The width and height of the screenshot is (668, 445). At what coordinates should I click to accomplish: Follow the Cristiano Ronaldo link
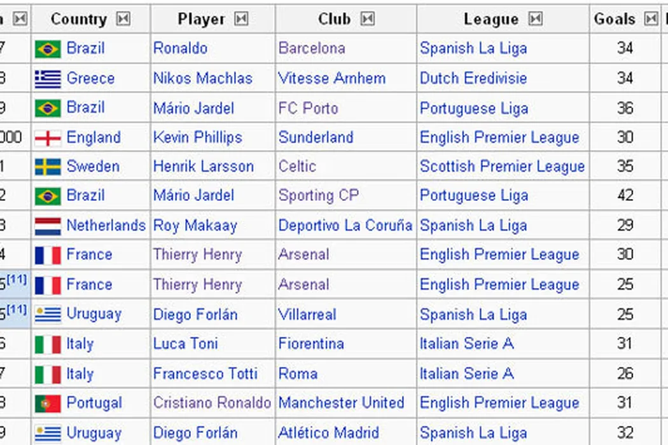point(212,403)
